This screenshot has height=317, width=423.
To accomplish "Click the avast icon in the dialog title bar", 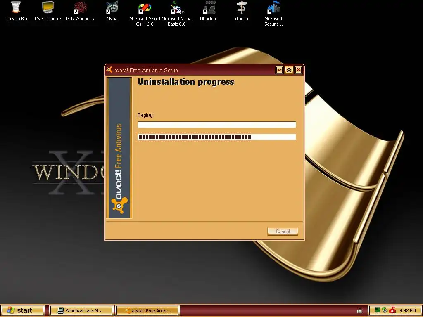I will 109,70.
